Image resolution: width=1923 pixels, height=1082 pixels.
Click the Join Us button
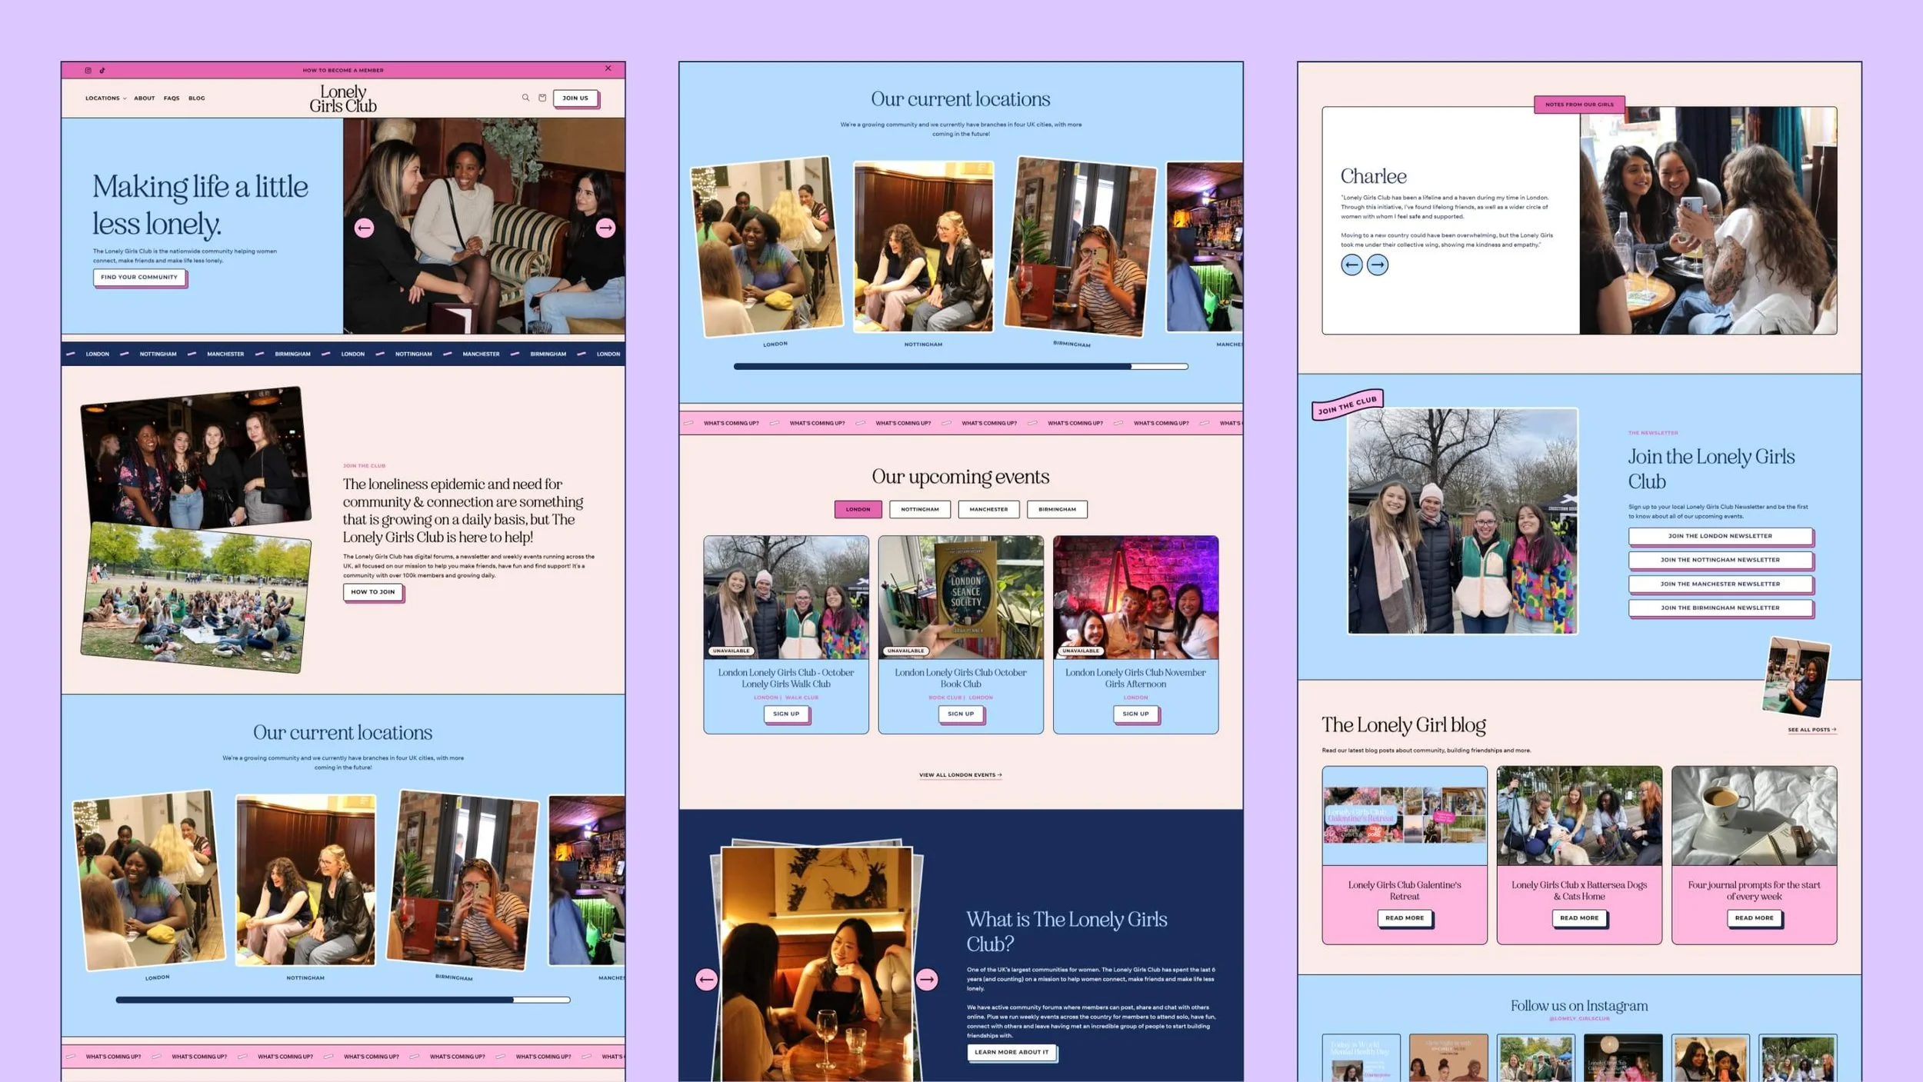point(575,98)
